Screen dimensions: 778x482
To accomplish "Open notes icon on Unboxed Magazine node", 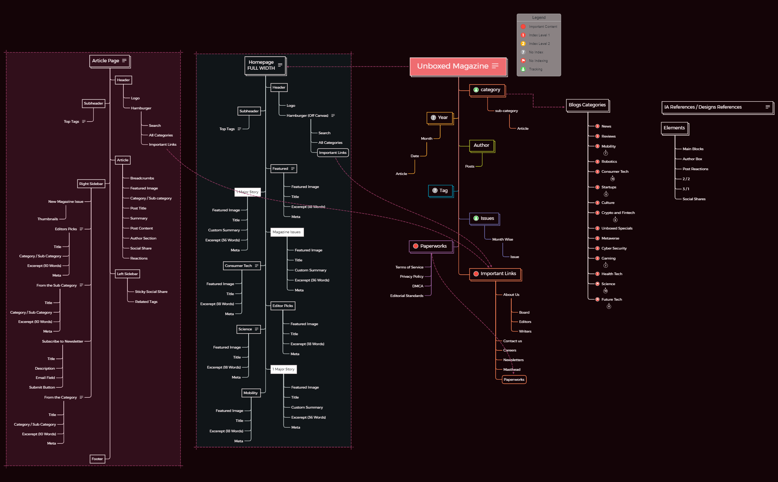I will coord(495,66).
